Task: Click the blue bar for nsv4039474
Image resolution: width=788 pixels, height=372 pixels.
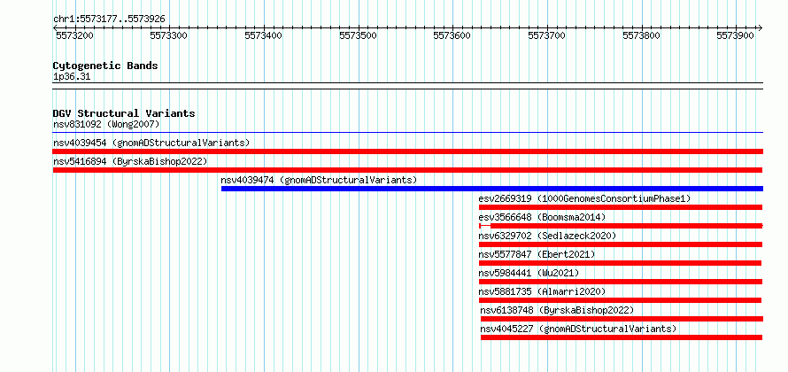Action: click(x=492, y=189)
